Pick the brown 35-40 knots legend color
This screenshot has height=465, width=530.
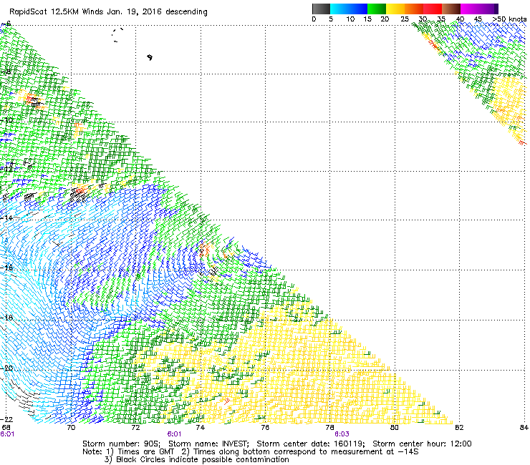click(451, 9)
